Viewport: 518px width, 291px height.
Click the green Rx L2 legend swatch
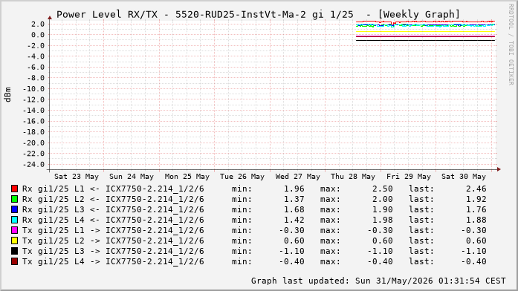14,199
